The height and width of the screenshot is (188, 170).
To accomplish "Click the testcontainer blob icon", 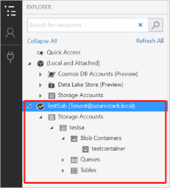I will 85,149.
